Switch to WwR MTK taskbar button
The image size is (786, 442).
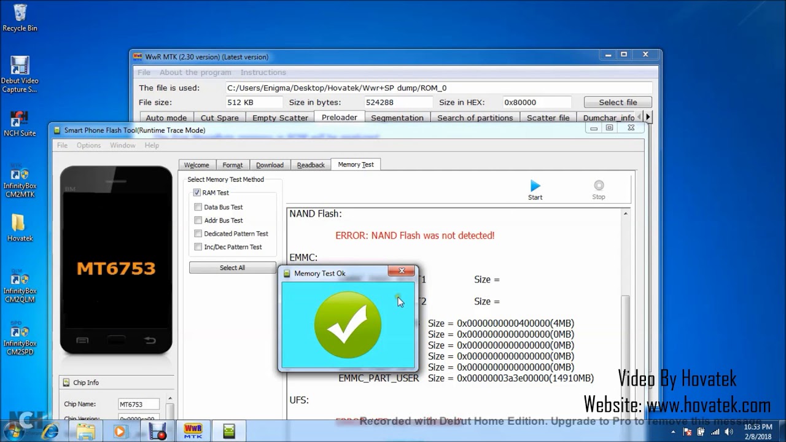click(193, 432)
